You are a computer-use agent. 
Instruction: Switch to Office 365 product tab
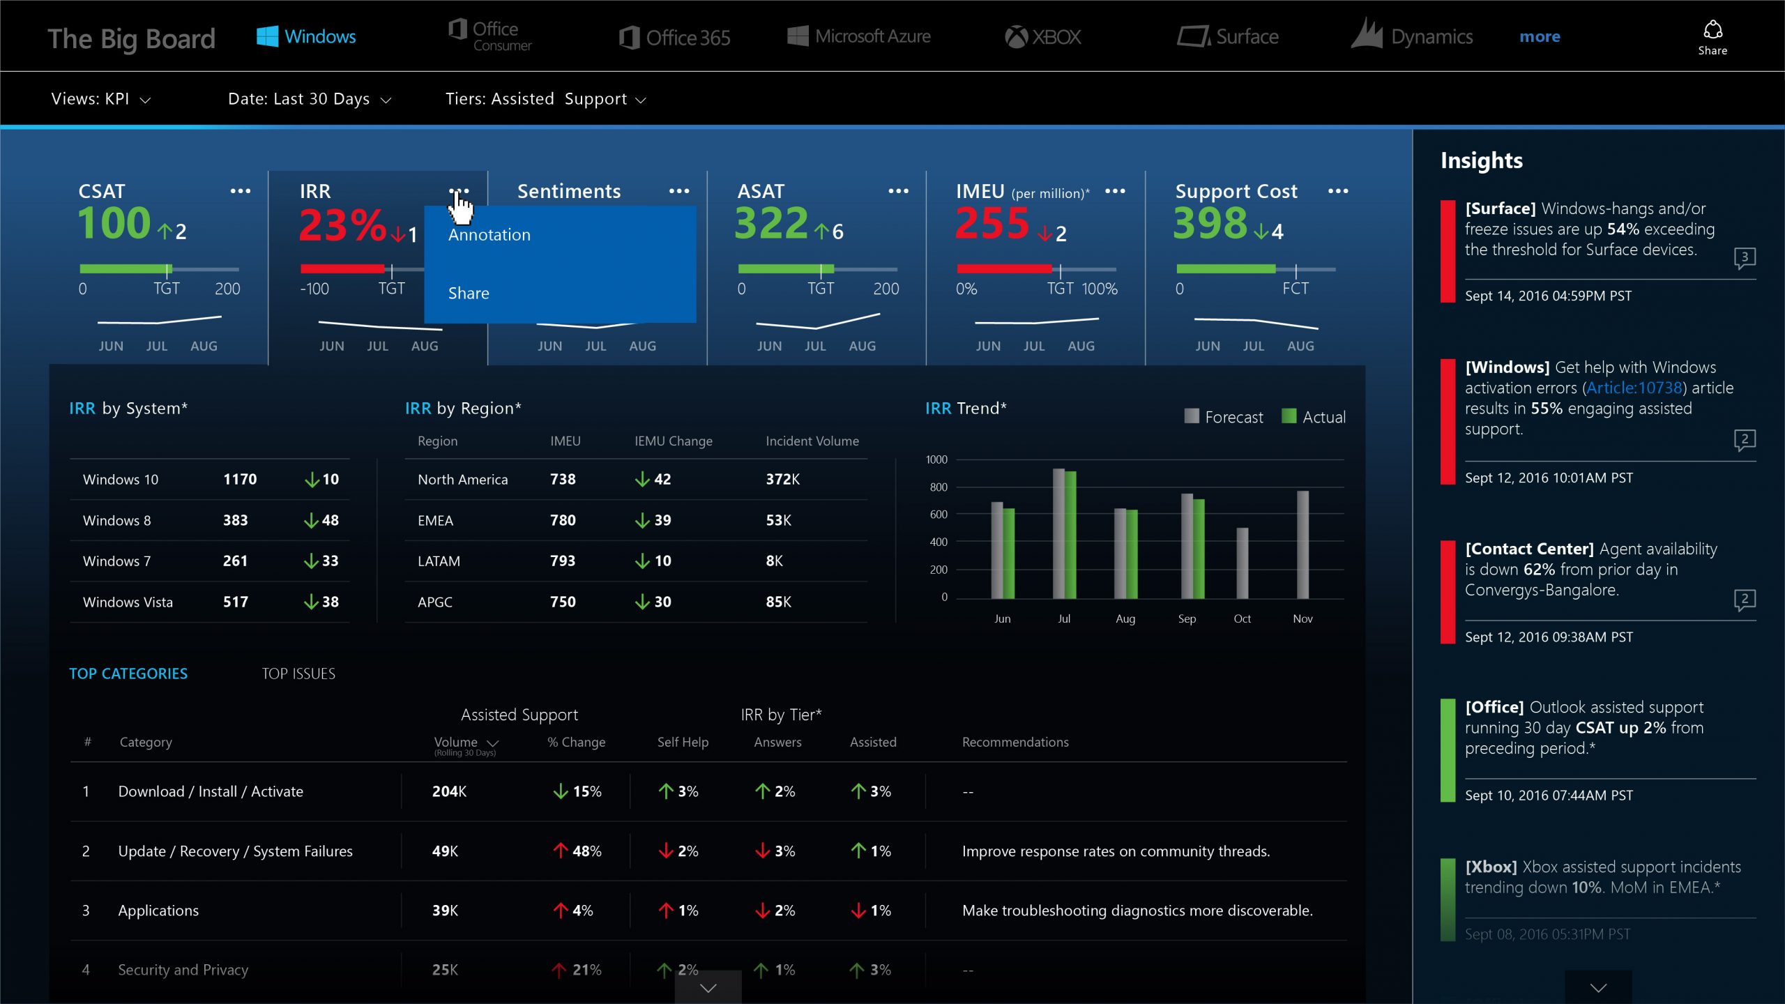pos(674,38)
